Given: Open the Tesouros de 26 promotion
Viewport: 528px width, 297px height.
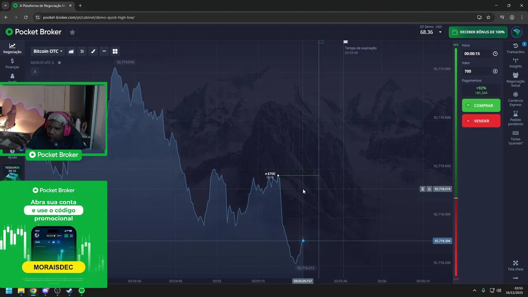Looking at the screenshot, I should [12, 173].
